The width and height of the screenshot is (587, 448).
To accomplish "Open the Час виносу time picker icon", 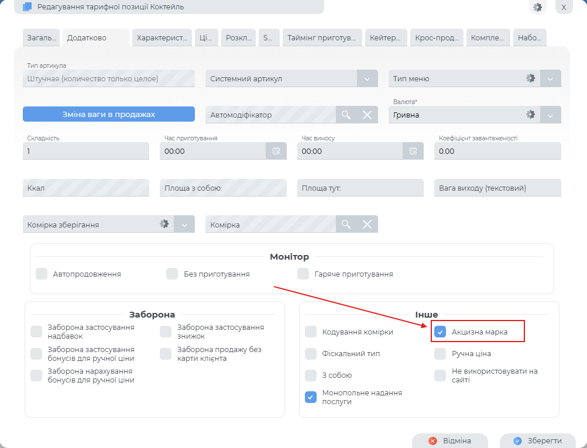I will [413, 151].
